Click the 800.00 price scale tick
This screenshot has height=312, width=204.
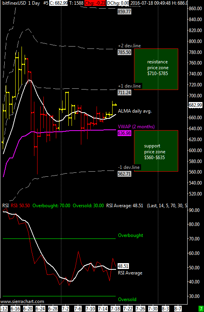(195, 41)
